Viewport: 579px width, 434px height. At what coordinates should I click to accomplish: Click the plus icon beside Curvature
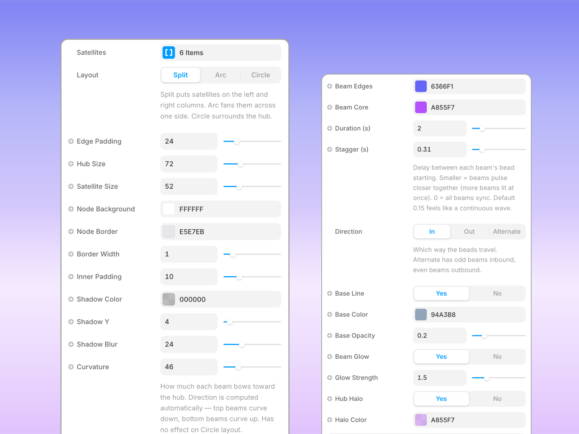coord(71,367)
